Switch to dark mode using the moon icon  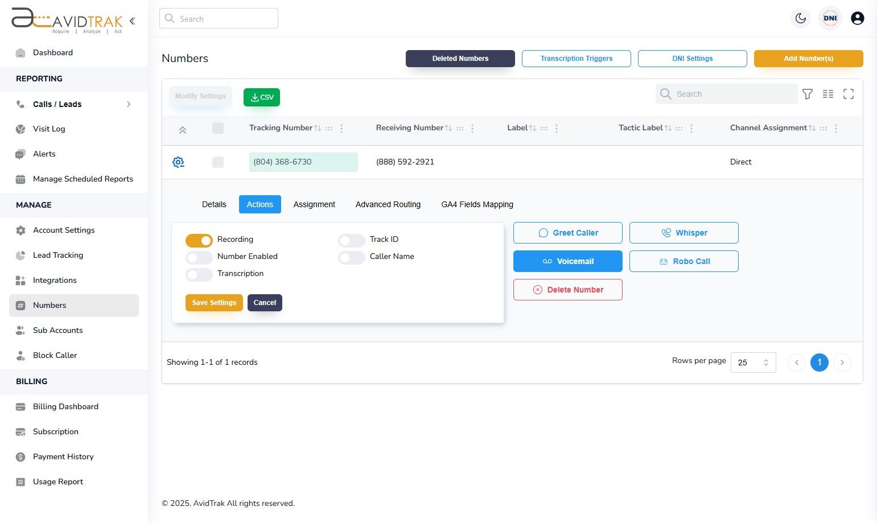(801, 18)
